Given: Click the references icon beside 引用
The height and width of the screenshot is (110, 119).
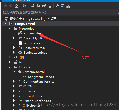Looking at the screenshot, I should pos(16,57).
